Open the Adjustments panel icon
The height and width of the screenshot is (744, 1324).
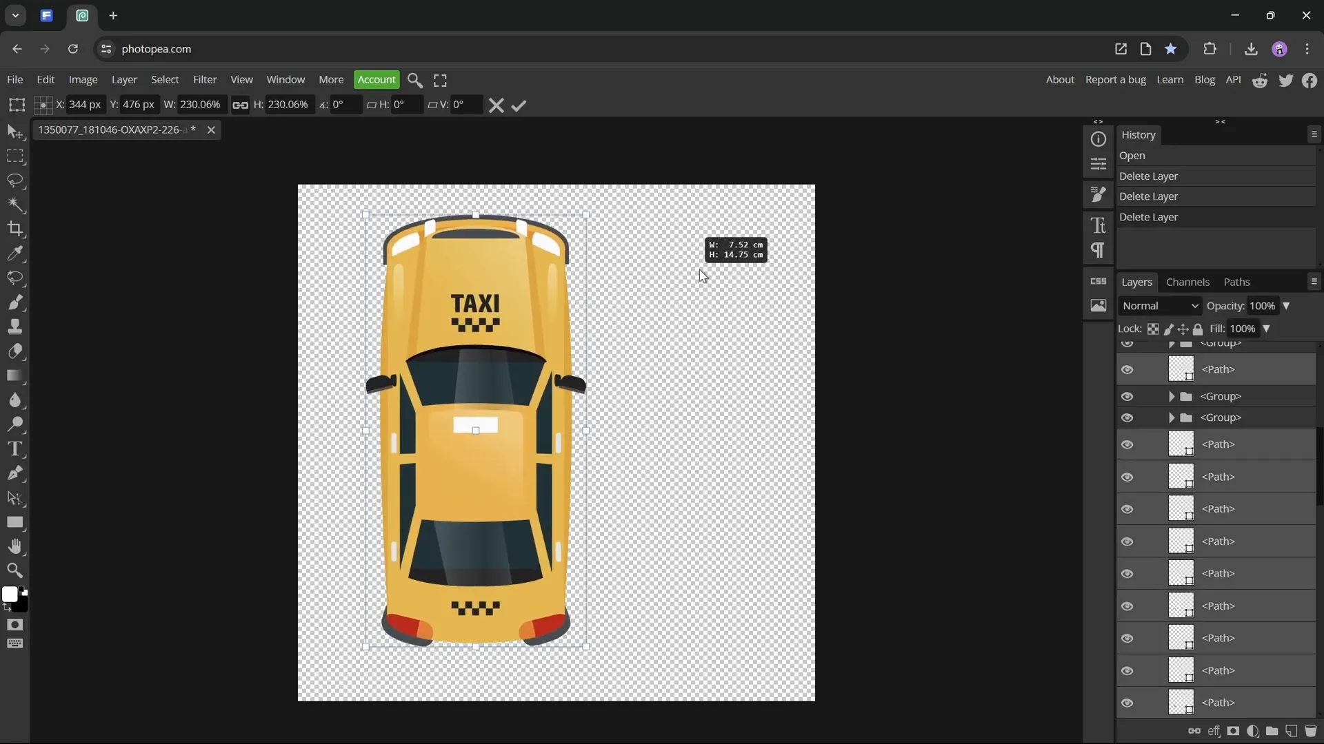(x=1099, y=164)
